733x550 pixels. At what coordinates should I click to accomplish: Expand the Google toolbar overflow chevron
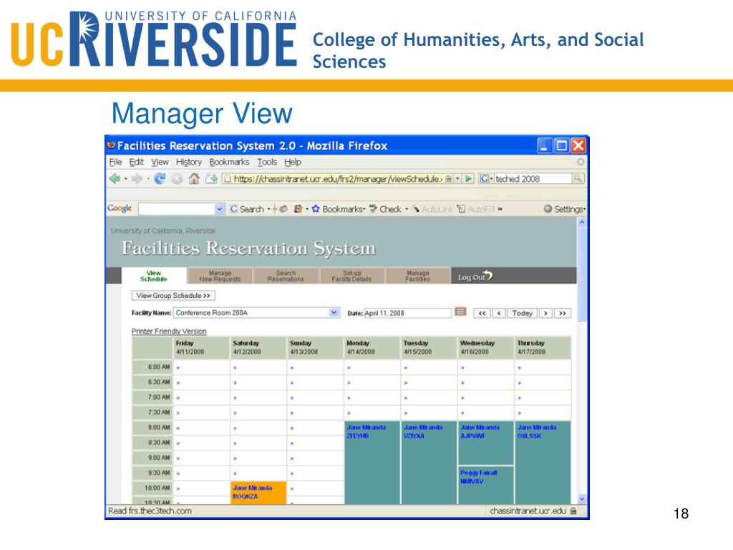click(500, 209)
